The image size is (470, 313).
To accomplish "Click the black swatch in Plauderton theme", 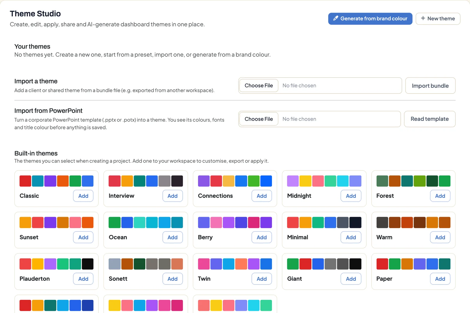I will point(88,264).
